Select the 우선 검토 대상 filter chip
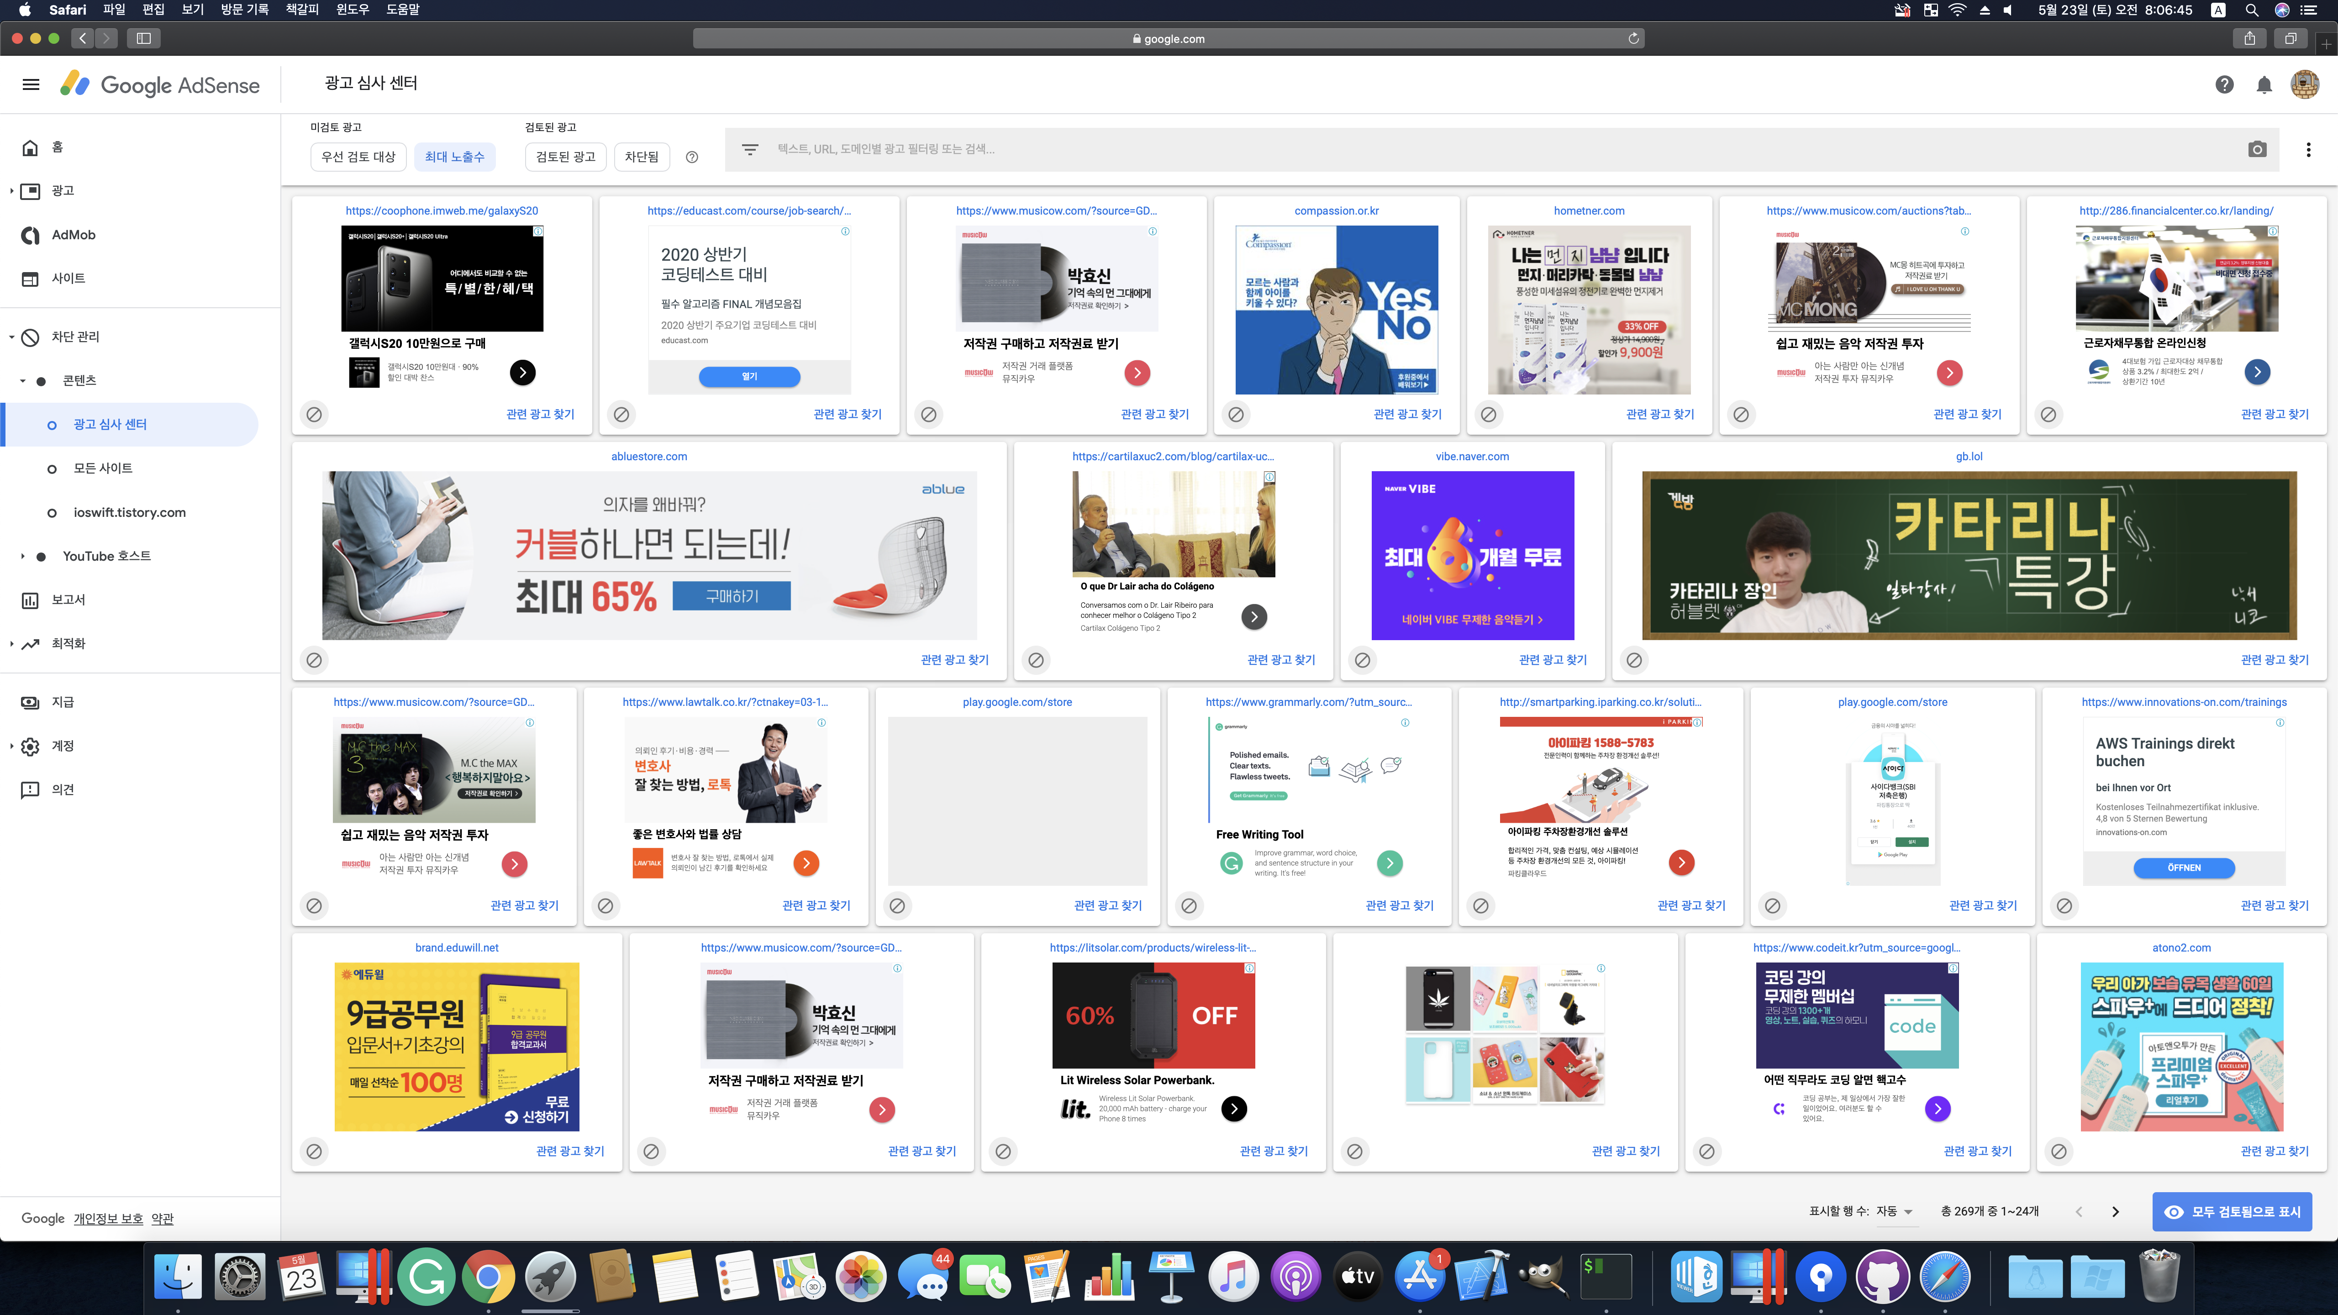The height and width of the screenshot is (1315, 2338). pyautogui.click(x=358, y=157)
